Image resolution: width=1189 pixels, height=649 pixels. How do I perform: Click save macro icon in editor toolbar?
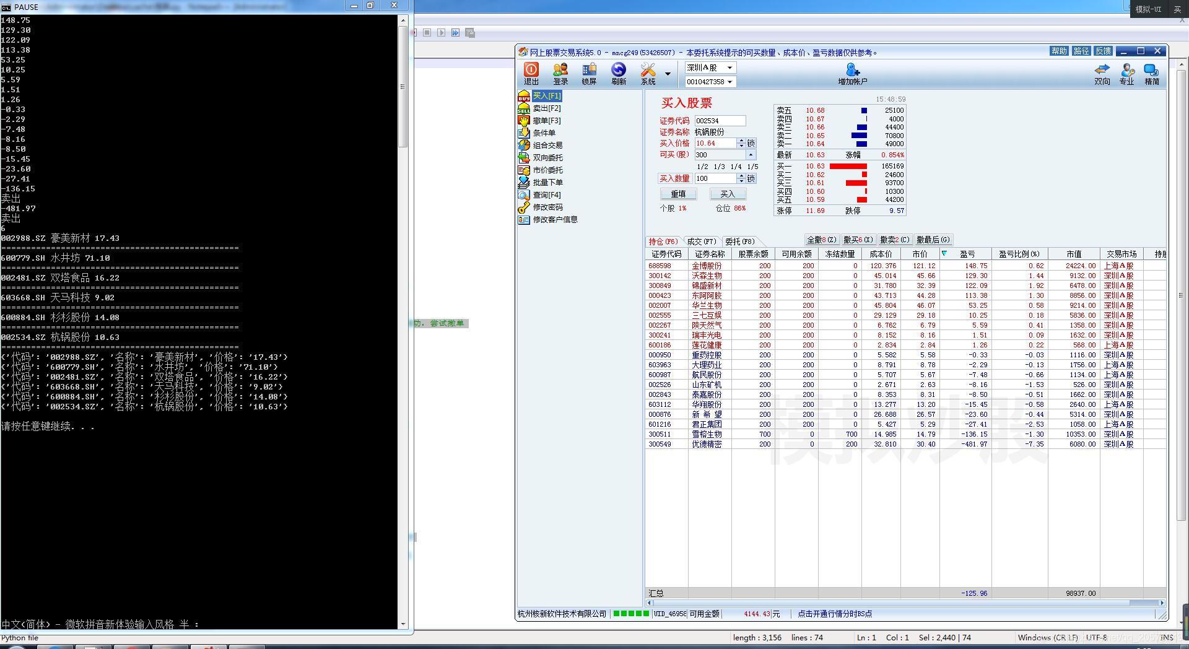[x=470, y=33]
